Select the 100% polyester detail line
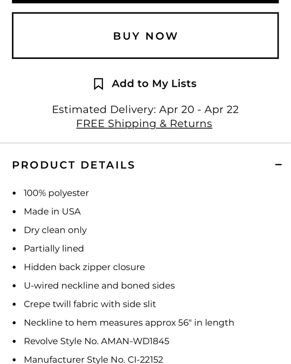291x364 pixels. [56, 193]
